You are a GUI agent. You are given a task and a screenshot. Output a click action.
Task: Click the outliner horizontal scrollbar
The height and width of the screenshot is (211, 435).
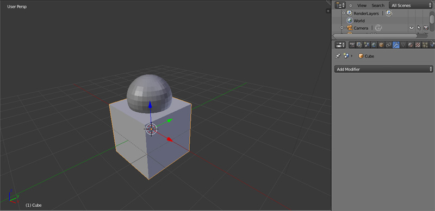click(x=375, y=36)
